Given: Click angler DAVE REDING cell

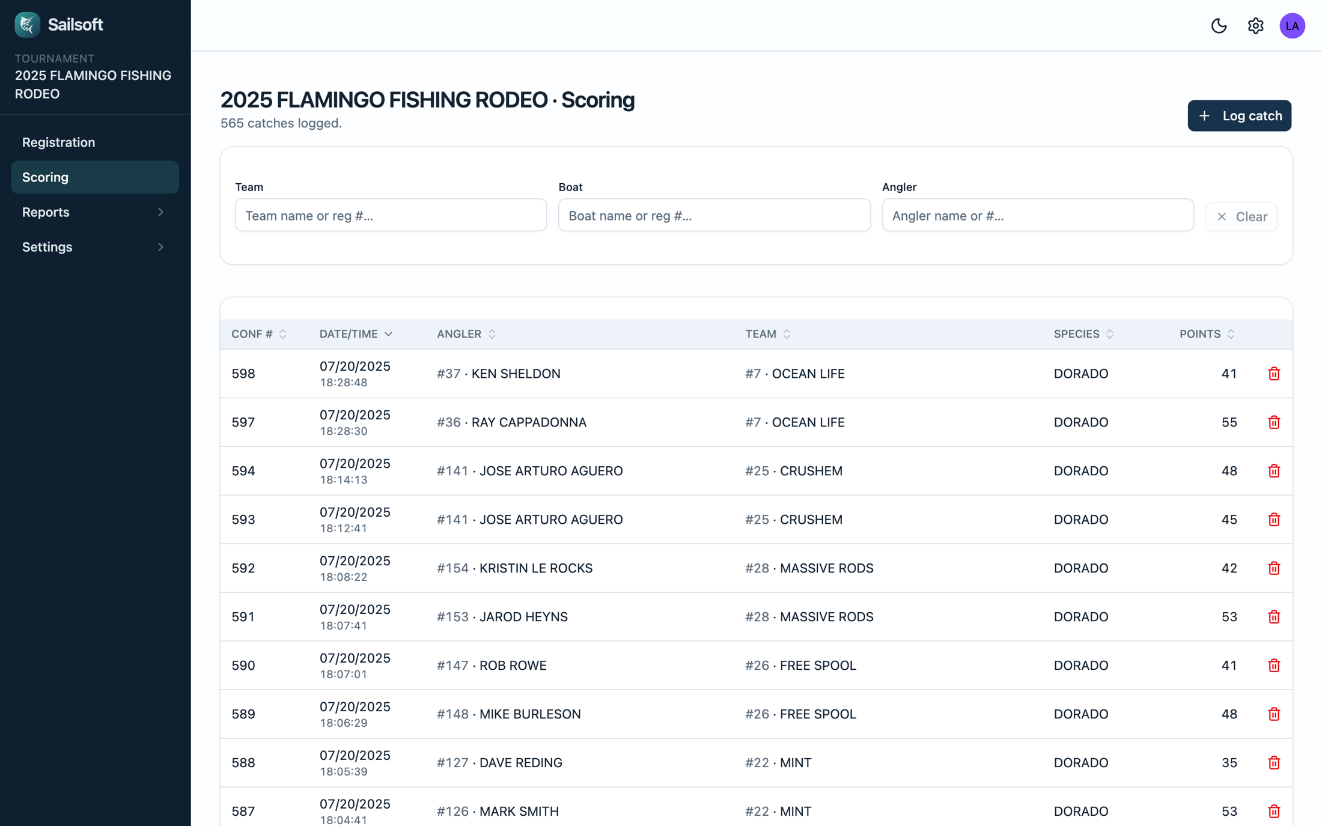Looking at the screenshot, I should [x=499, y=763].
